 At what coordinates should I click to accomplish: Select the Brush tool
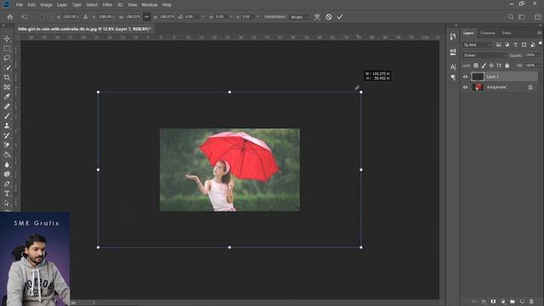click(7, 116)
